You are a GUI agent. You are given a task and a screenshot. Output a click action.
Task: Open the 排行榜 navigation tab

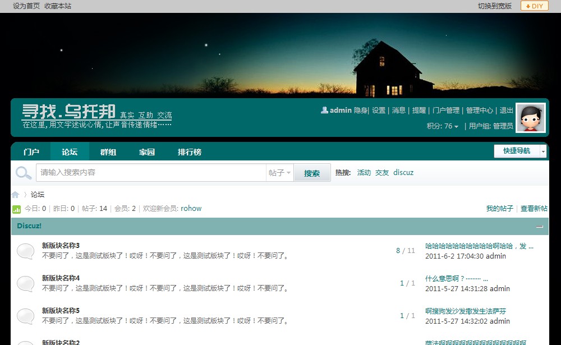click(190, 151)
